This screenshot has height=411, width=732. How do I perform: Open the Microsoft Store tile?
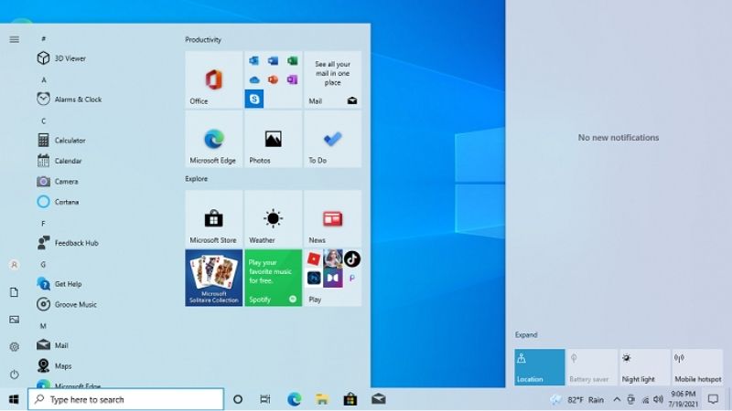pos(213,219)
